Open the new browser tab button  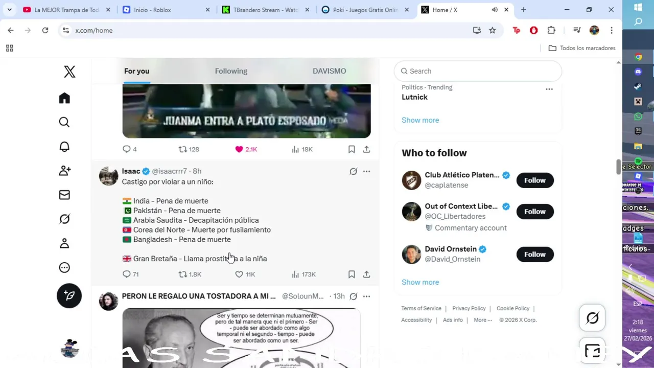point(523,10)
